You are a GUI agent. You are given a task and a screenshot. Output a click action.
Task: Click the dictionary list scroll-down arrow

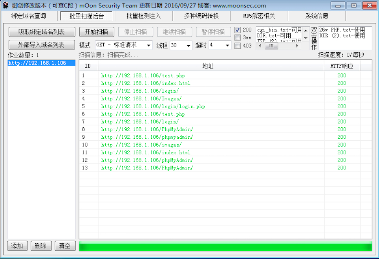pos(306,38)
